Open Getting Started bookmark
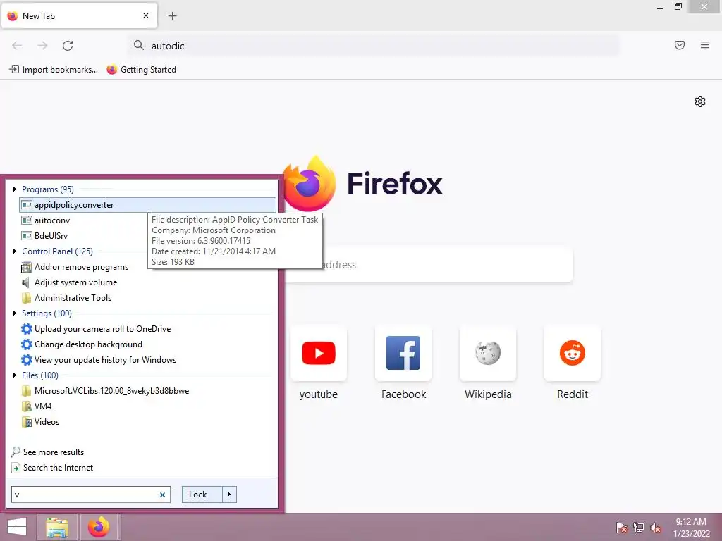Image resolution: width=722 pixels, height=541 pixels. pyautogui.click(x=141, y=70)
